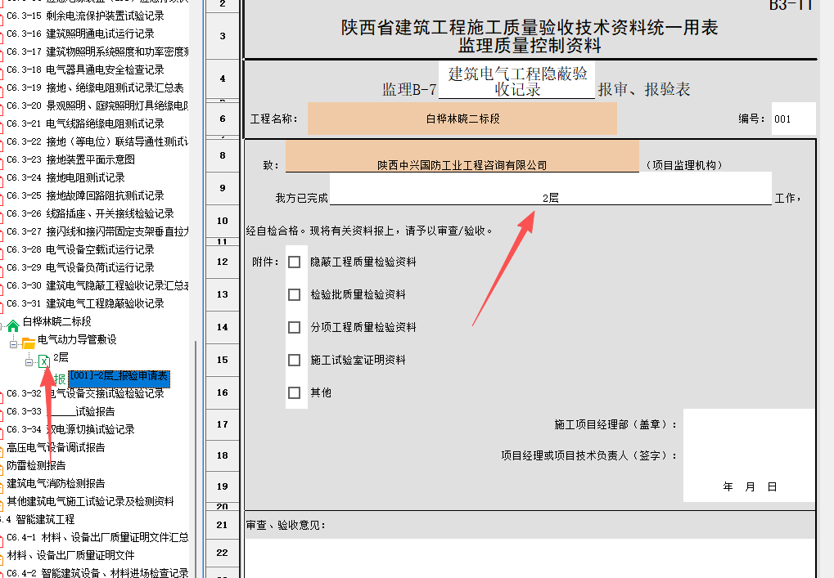Select row header 12 in spreadsheet
This screenshot has width=834, height=578.
(x=222, y=262)
